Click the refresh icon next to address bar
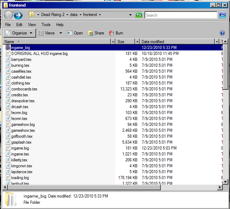This screenshot has height=209, width=230. coord(139,15)
